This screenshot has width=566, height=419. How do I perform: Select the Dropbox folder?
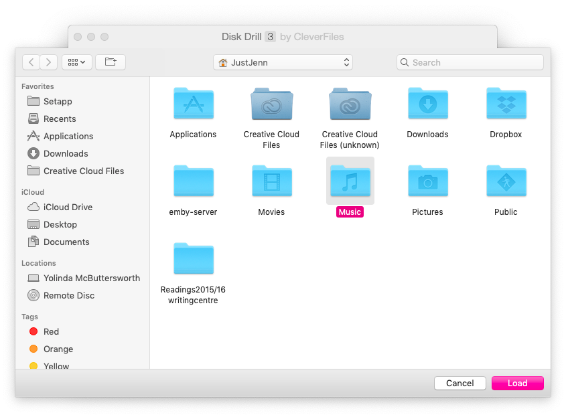pos(506,104)
